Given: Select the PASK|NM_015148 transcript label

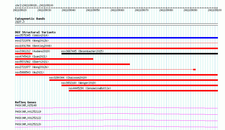Looking at the screenshot, I should point(26,105).
